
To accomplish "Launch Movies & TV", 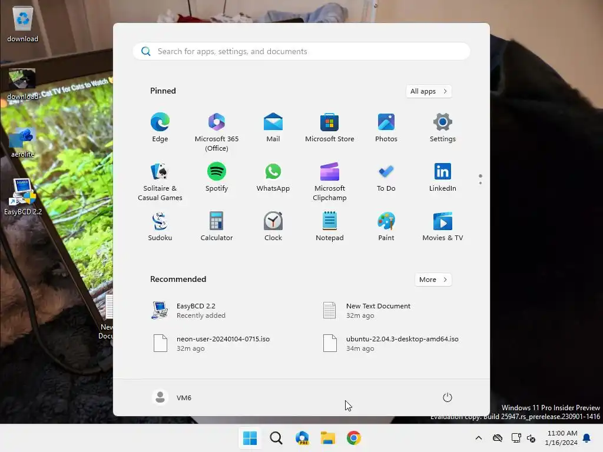I will [x=443, y=227].
